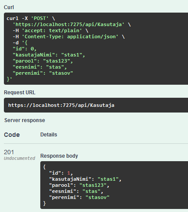
Task: Click the curl -X 'POST' command line
Action: 31,18
